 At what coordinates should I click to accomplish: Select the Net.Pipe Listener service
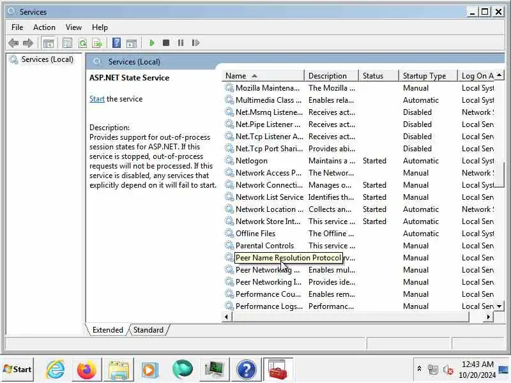click(x=359, y=124)
